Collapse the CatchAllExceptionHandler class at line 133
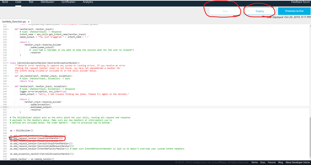Image resolution: width=311 pixels, height=165 pixels. (8, 63)
